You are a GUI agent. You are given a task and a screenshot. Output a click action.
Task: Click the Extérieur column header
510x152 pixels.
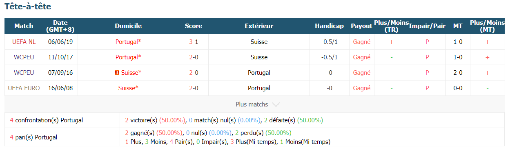[259, 26]
